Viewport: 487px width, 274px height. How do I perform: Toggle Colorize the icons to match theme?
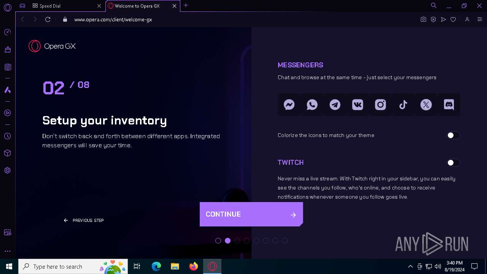[453, 135]
